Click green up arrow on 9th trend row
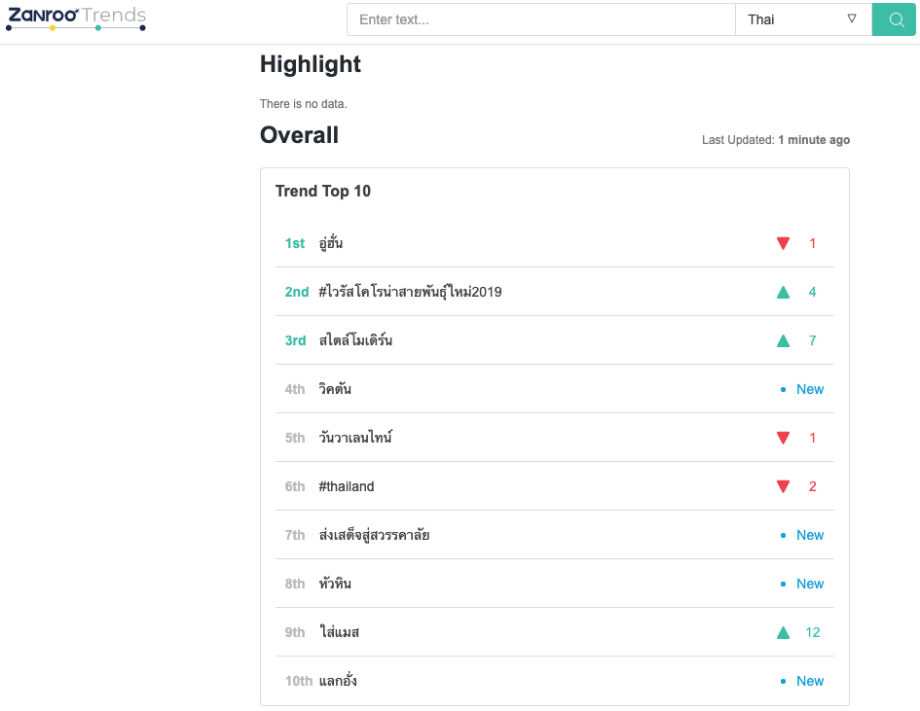 (783, 632)
